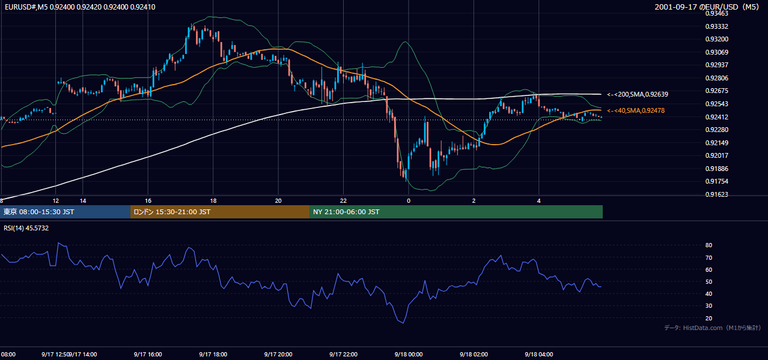Click hour 2 on price chart time axis

tap(474, 200)
